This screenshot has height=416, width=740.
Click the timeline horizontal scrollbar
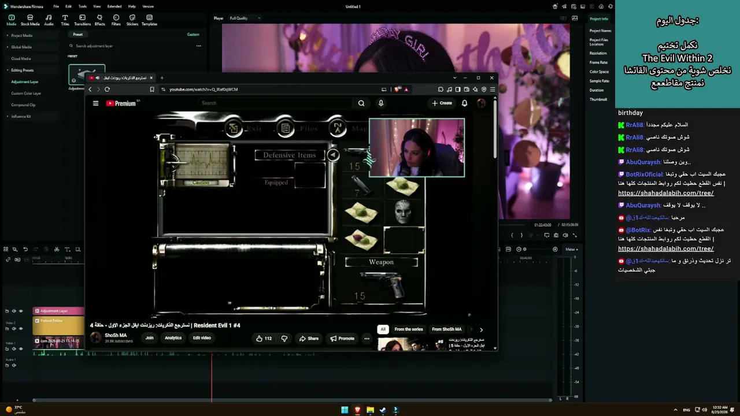pos(293,400)
